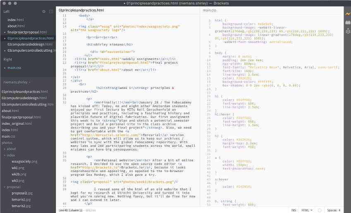This screenshot has width=351, height=213.
Task: Open wk1.png in file tree
Action: [18, 168]
